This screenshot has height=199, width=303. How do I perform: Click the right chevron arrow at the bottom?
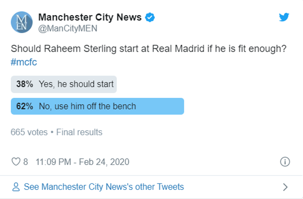point(285,187)
